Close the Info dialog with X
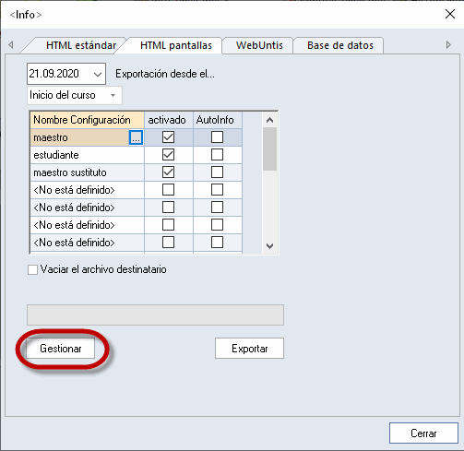This screenshot has height=451, width=464. (x=450, y=14)
